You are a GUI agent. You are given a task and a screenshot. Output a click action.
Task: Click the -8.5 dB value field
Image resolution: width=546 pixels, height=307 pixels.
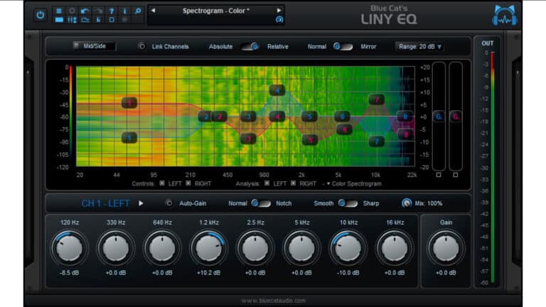69,273
